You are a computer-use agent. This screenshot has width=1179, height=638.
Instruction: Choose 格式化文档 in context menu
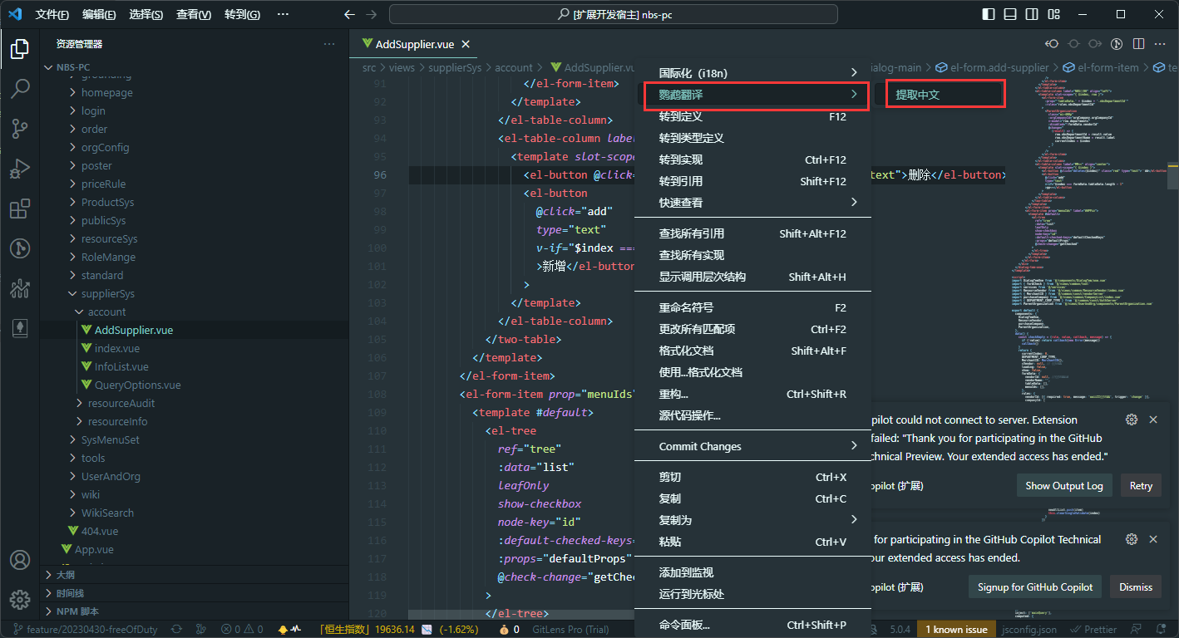coord(752,351)
